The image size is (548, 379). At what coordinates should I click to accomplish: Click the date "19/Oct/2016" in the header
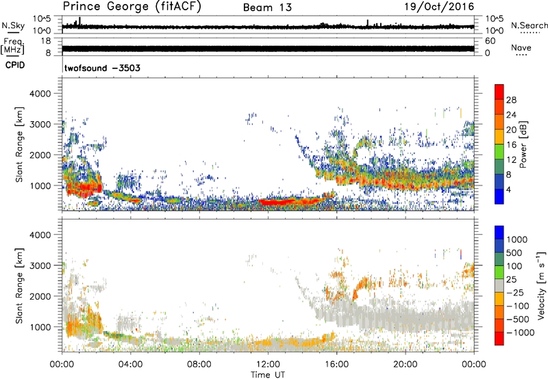[439, 7]
